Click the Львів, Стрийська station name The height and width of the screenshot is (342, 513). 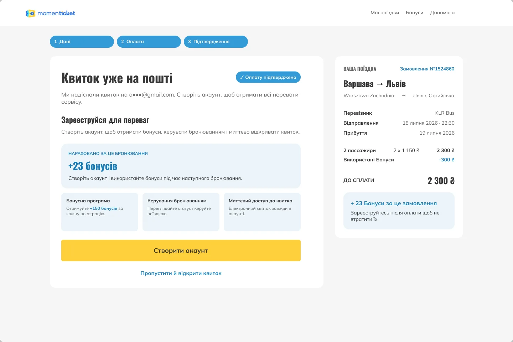point(434,95)
